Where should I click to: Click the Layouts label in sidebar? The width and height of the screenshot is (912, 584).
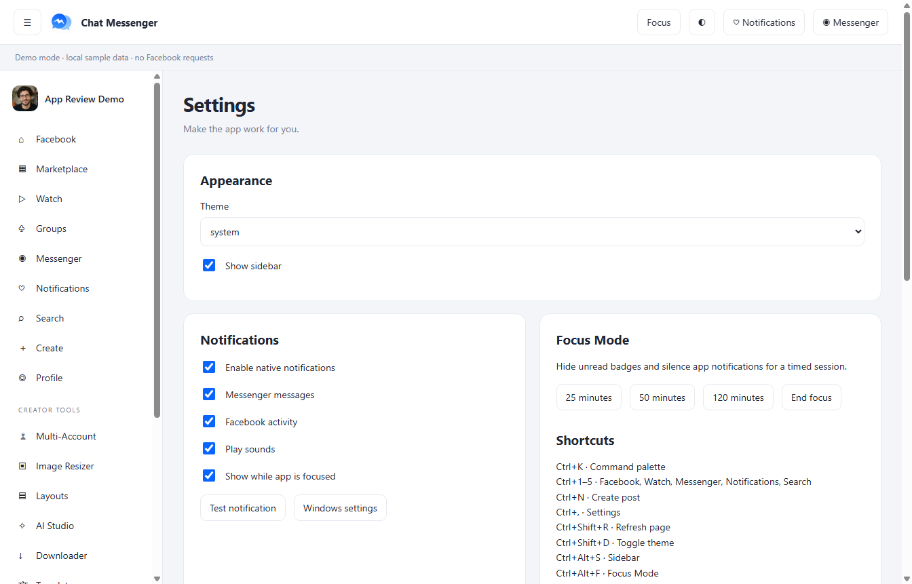coord(52,496)
